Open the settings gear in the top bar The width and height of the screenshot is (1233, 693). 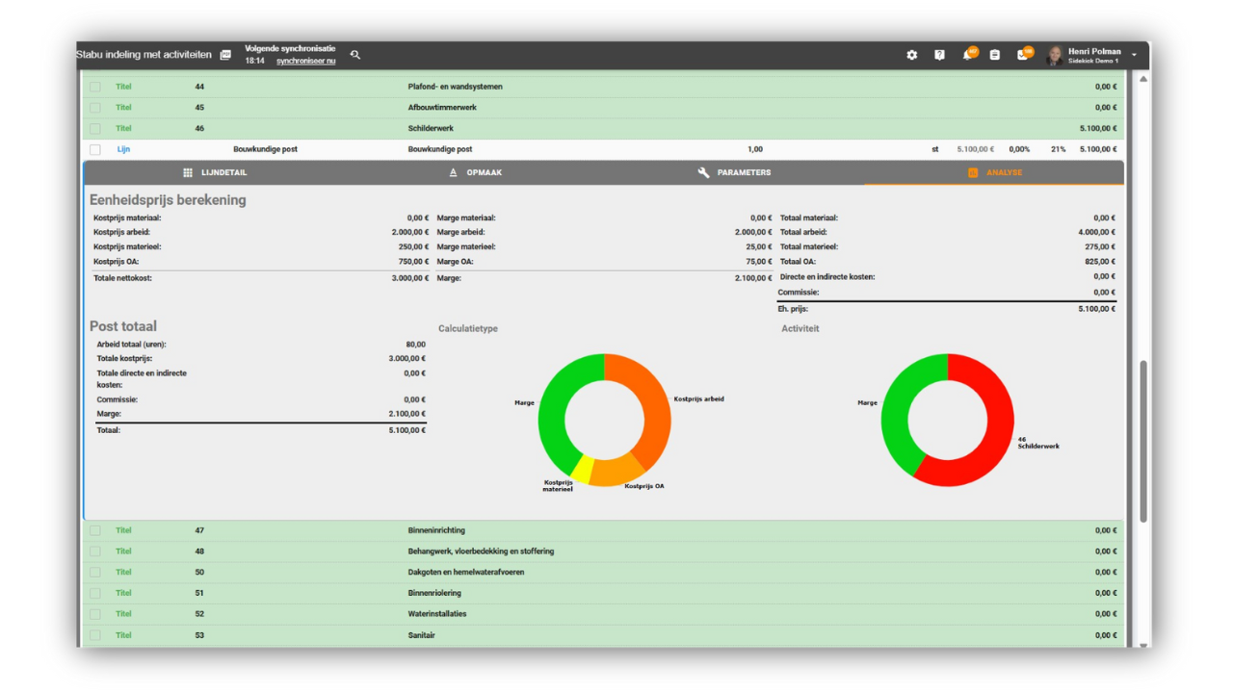coord(911,55)
